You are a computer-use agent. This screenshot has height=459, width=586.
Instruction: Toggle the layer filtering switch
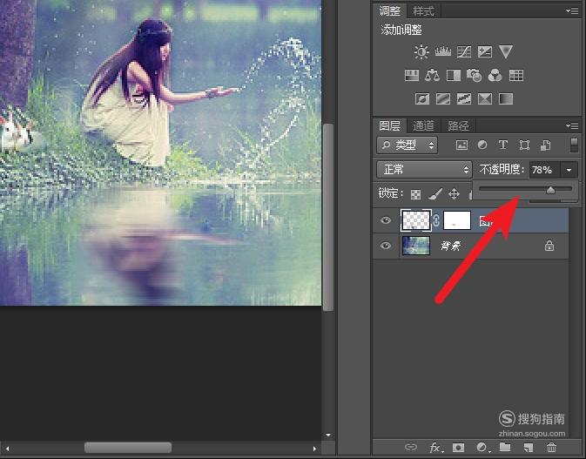point(574,145)
